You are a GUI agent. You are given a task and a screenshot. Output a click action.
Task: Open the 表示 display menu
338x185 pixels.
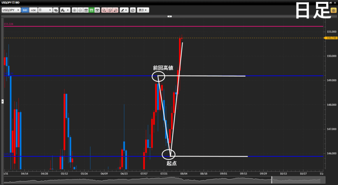[143, 10]
